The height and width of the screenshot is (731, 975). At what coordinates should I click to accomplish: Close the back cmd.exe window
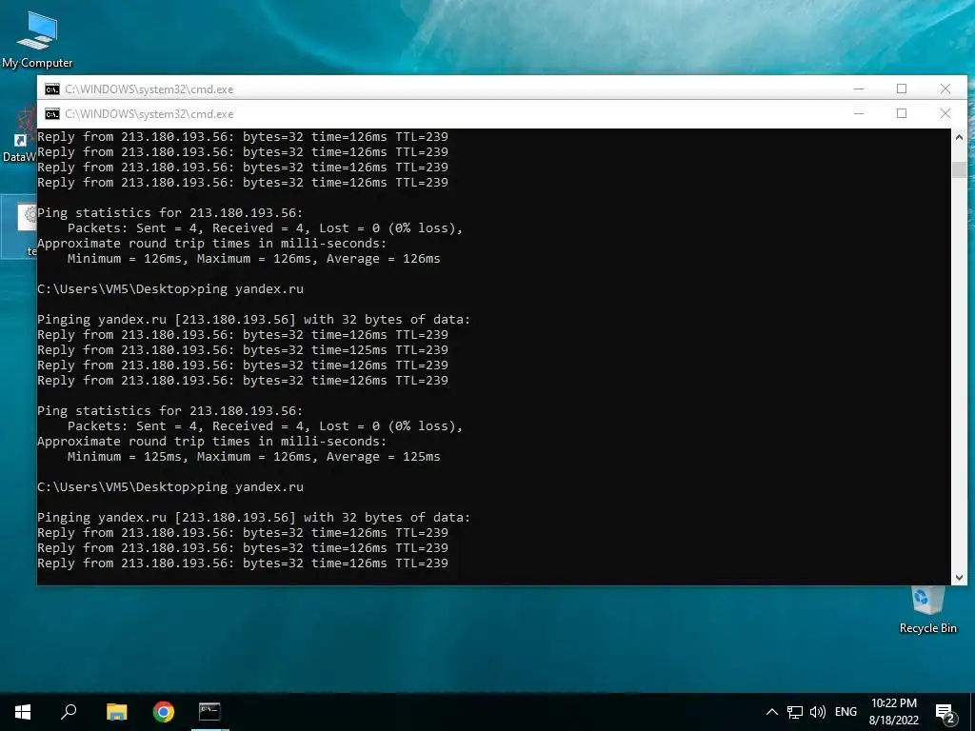[945, 89]
